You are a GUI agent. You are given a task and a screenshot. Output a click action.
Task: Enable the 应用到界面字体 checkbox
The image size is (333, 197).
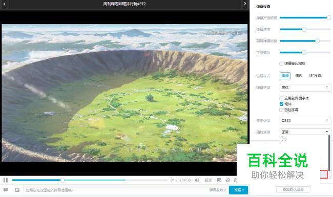tap(281, 98)
